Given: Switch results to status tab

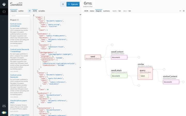Looking at the screenshot, I should pyautogui.click(x=92, y=11).
